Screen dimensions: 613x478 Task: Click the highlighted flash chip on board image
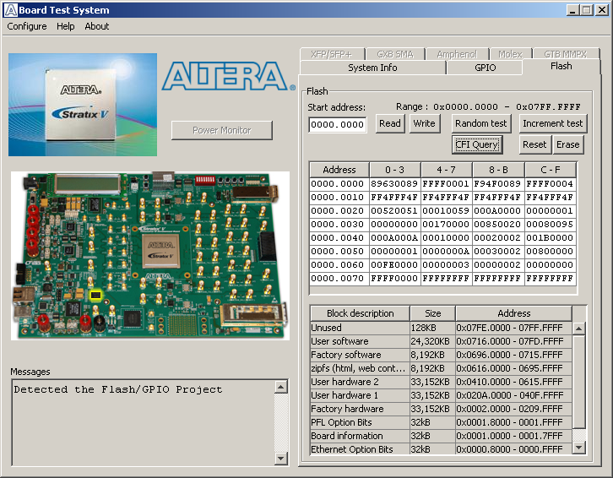pyautogui.click(x=95, y=296)
